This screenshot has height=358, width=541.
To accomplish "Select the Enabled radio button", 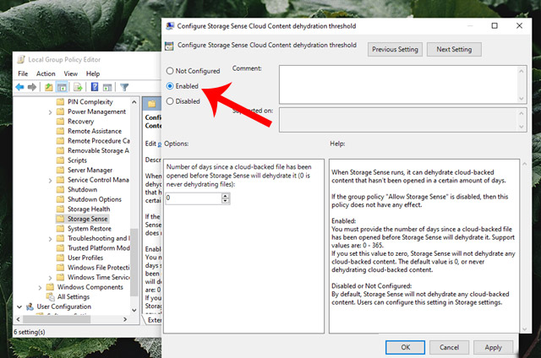I will coord(172,86).
